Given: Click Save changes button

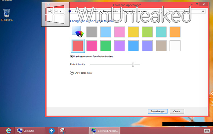Looking at the screenshot, I should pos(157,111).
